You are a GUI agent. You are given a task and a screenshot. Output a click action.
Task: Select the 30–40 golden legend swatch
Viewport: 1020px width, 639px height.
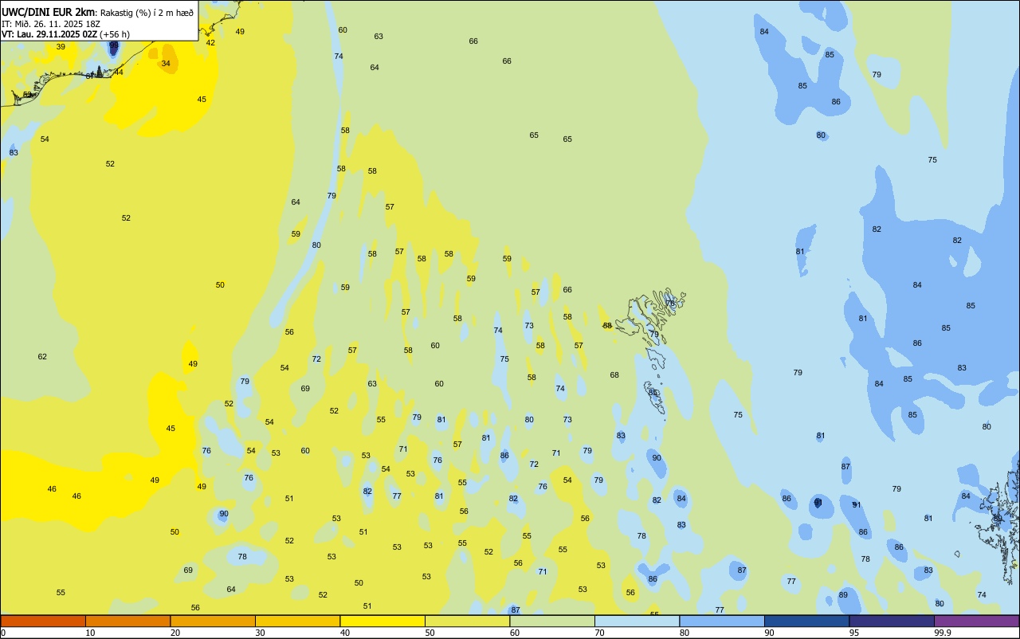[297, 621]
